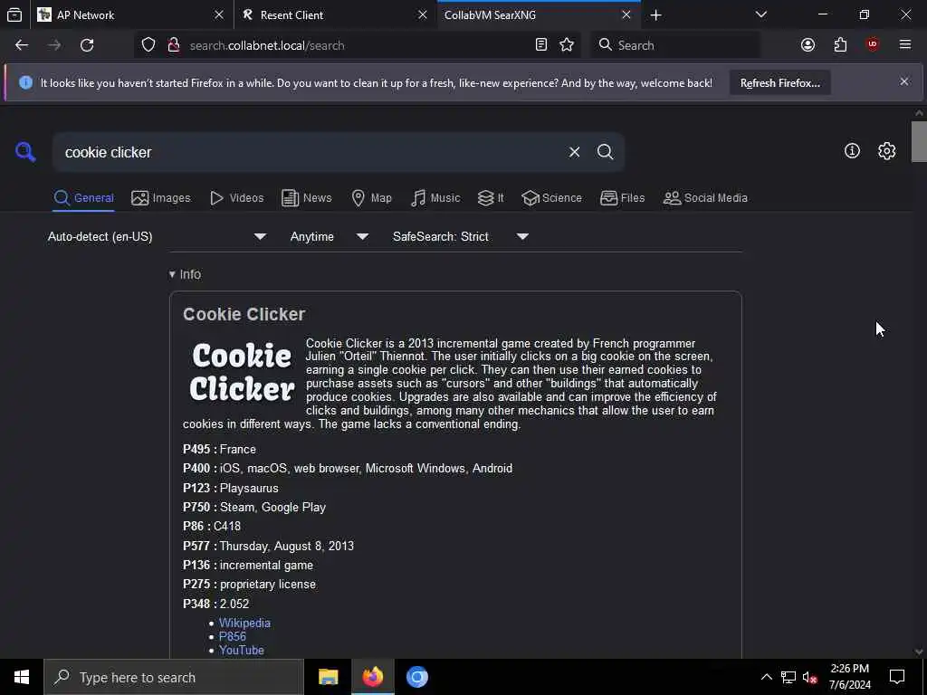Image resolution: width=927 pixels, height=695 pixels.
Task: Select the It search category
Action: (x=491, y=198)
